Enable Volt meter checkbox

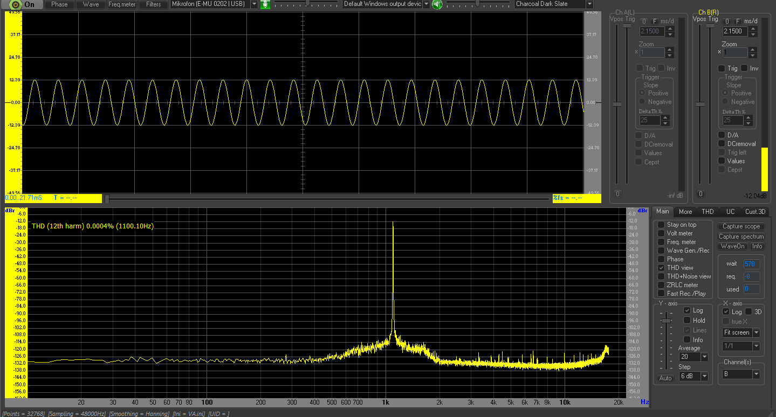pyautogui.click(x=661, y=233)
